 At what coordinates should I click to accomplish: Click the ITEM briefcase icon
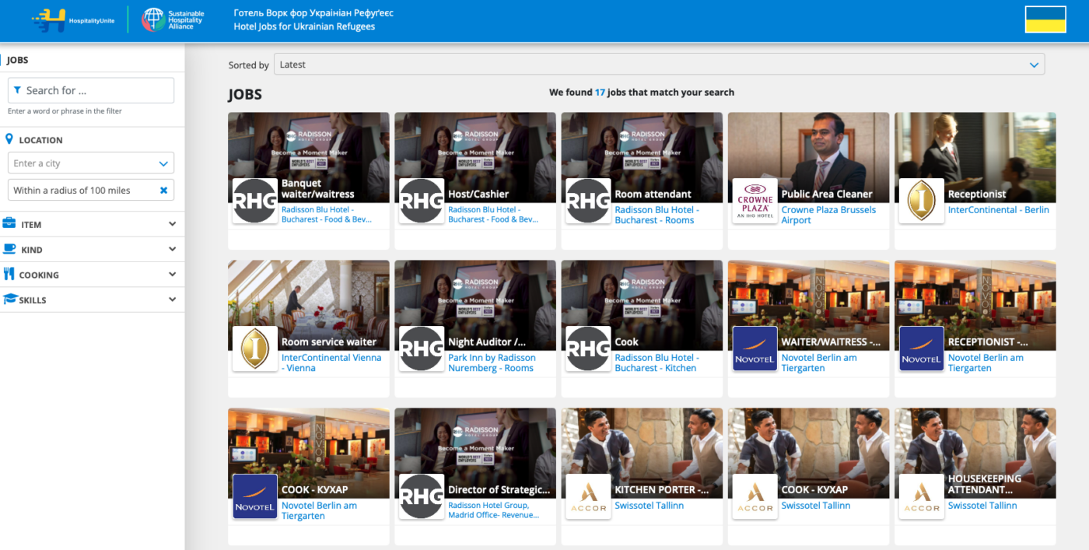click(x=9, y=224)
